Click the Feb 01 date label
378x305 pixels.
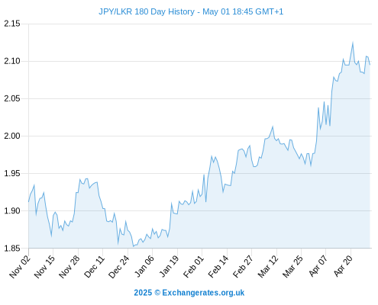(193, 267)
